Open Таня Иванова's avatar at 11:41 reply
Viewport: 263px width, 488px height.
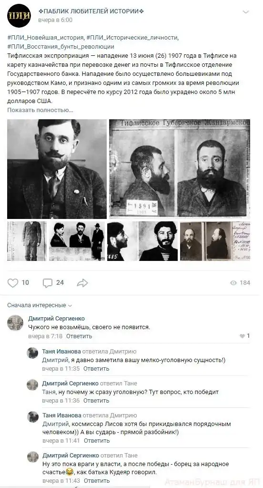[32, 417]
